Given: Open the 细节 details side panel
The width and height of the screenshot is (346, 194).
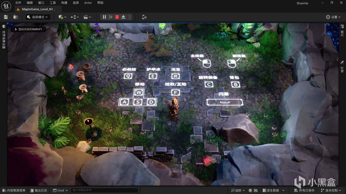Looking at the screenshot, I should [x=342, y=66].
